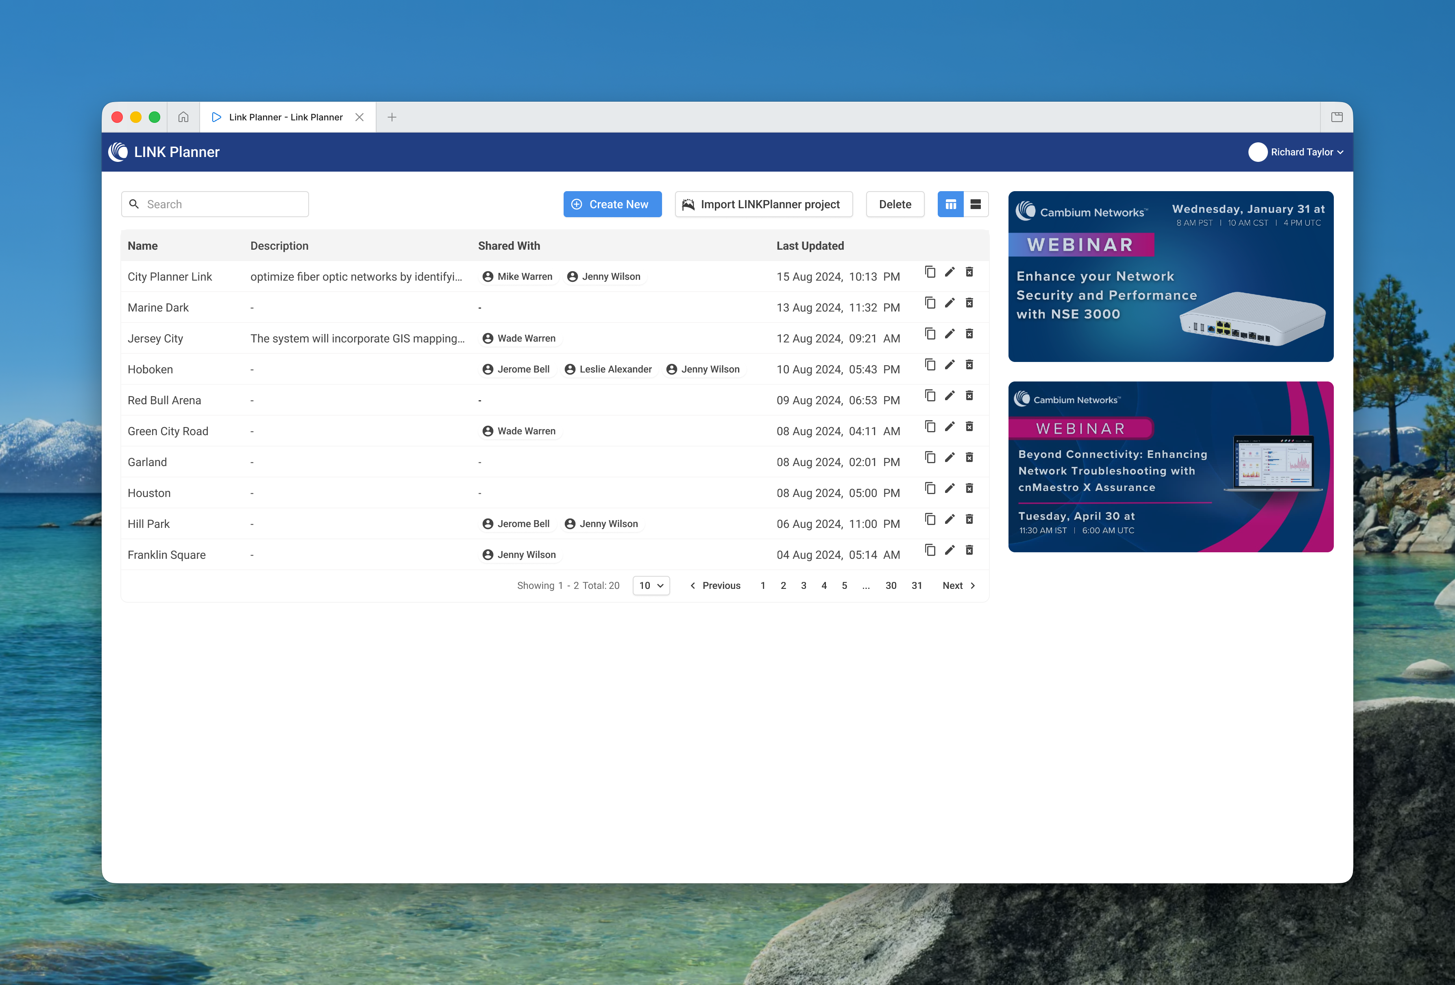Open the pencil editor for Hoboken

[x=950, y=364]
